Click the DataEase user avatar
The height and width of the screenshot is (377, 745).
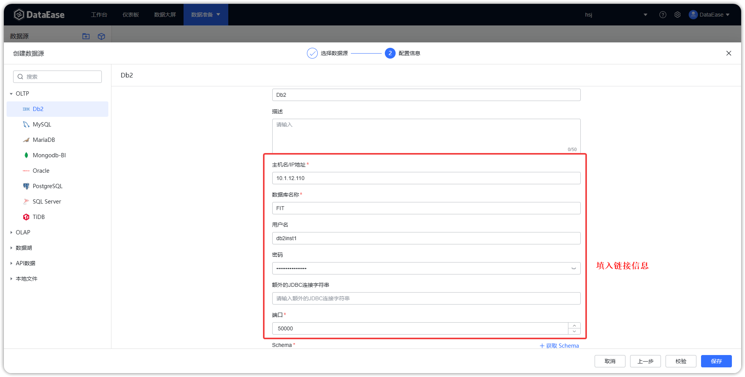(x=693, y=15)
